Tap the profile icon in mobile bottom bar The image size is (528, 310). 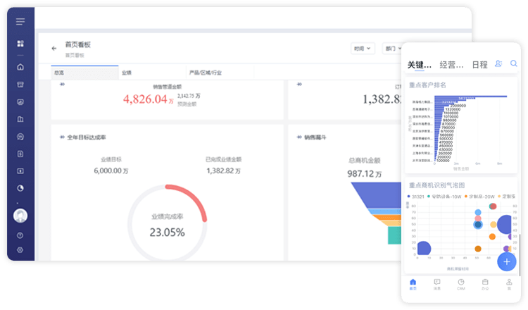point(509,284)
